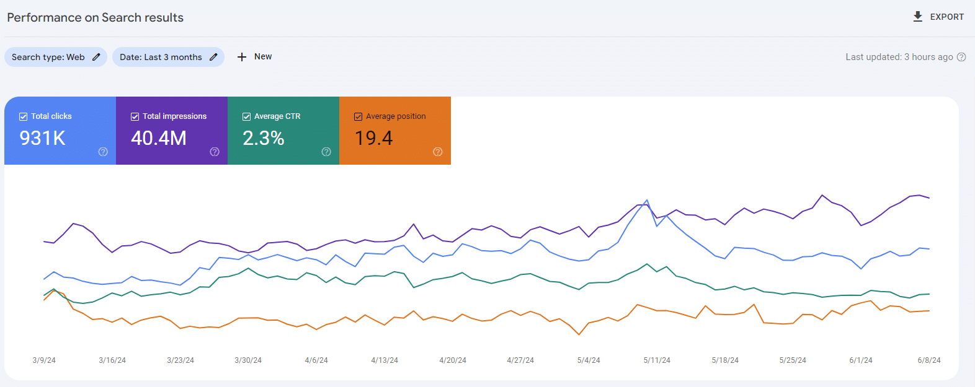Click the plus icon to add filter
Viewport: 975px width, 387px height.
coord(242,57)
